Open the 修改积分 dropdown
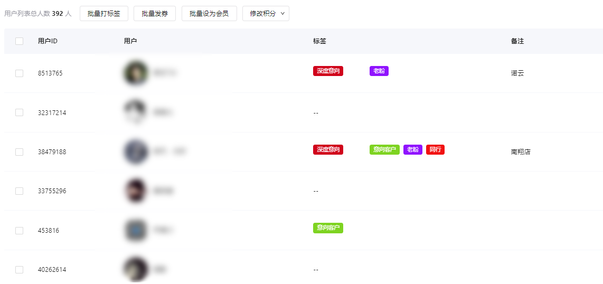Viewport: 603px width, 284px height. pyautogui.click(x=266, y=14)
